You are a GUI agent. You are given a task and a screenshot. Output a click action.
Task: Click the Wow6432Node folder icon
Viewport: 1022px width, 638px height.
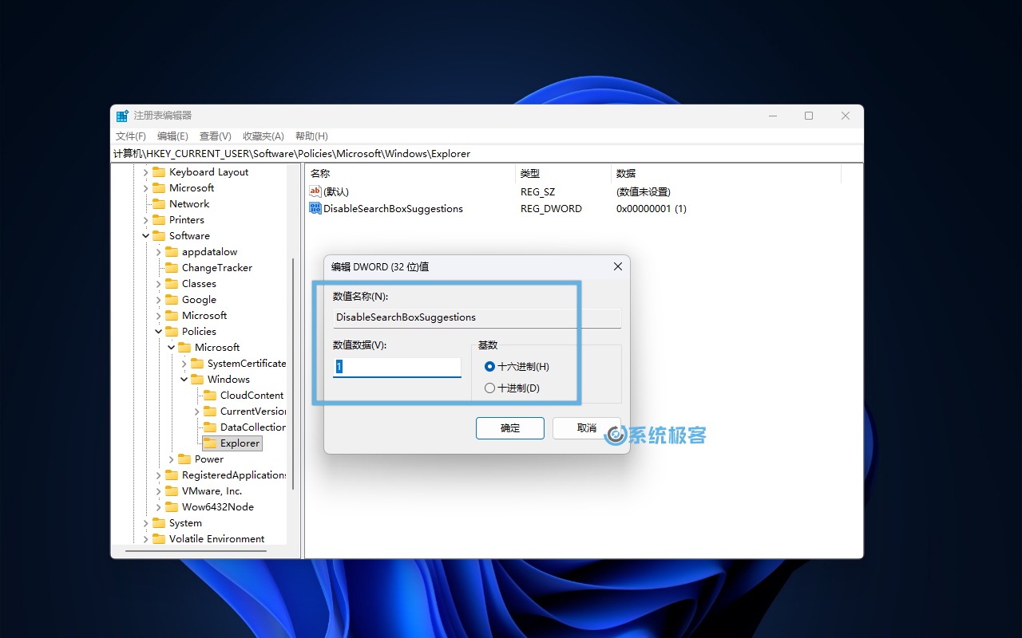pos(172,506)
